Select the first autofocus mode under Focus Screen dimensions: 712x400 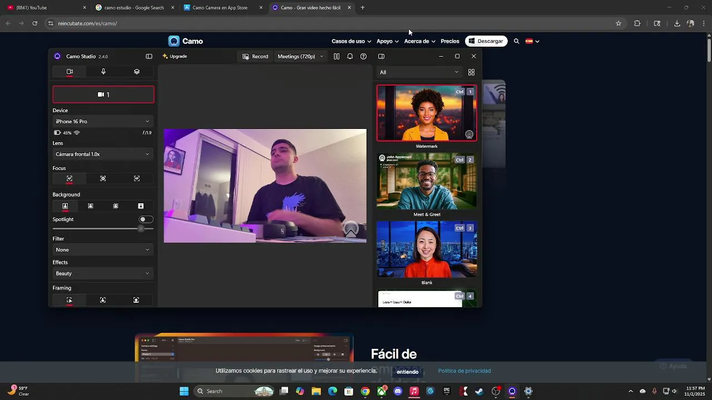(70, 178)
